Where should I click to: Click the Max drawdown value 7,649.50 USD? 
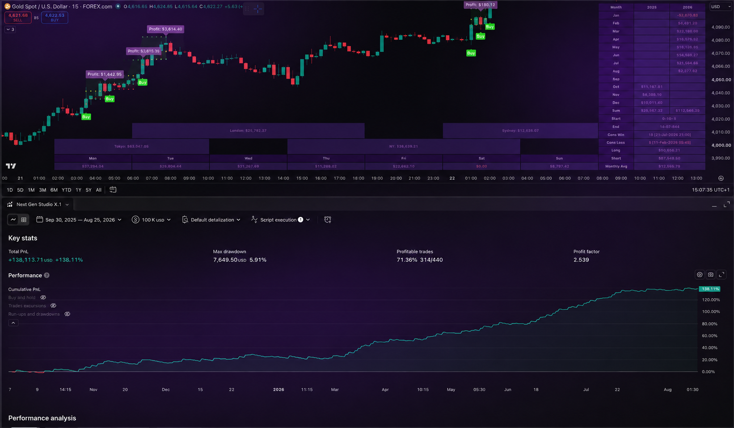pos(230,260)
